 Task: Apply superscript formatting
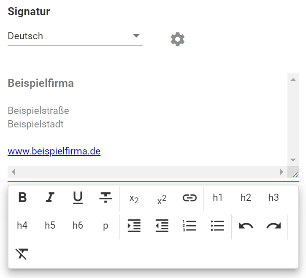(162, 200)
